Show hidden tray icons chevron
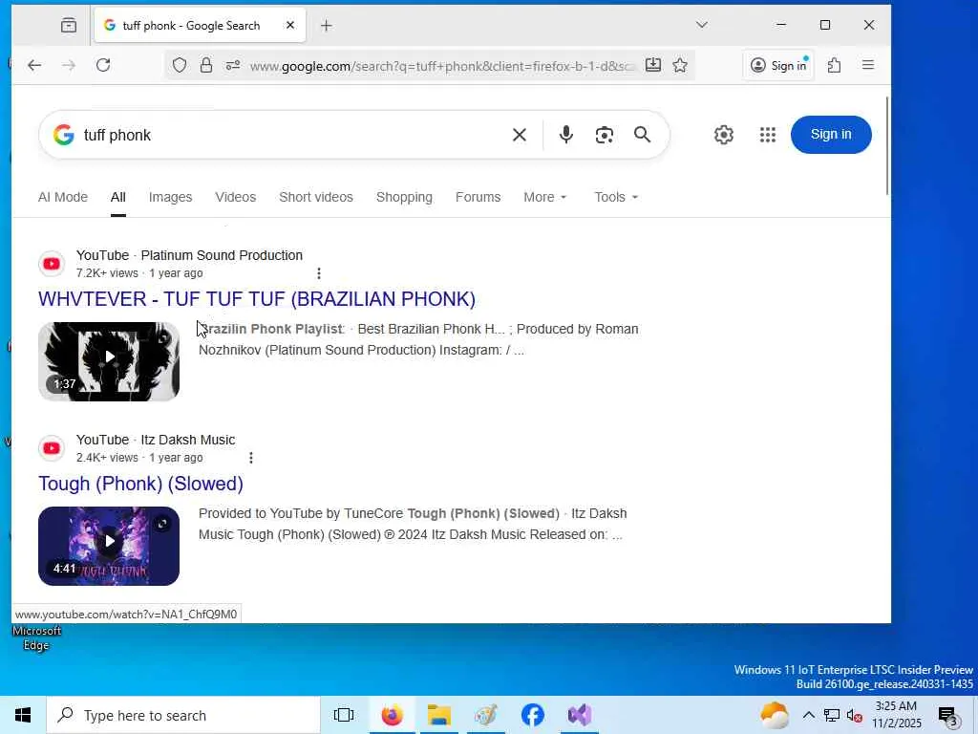The height and width of the screenshot is (734, 978). click(808, 715)
